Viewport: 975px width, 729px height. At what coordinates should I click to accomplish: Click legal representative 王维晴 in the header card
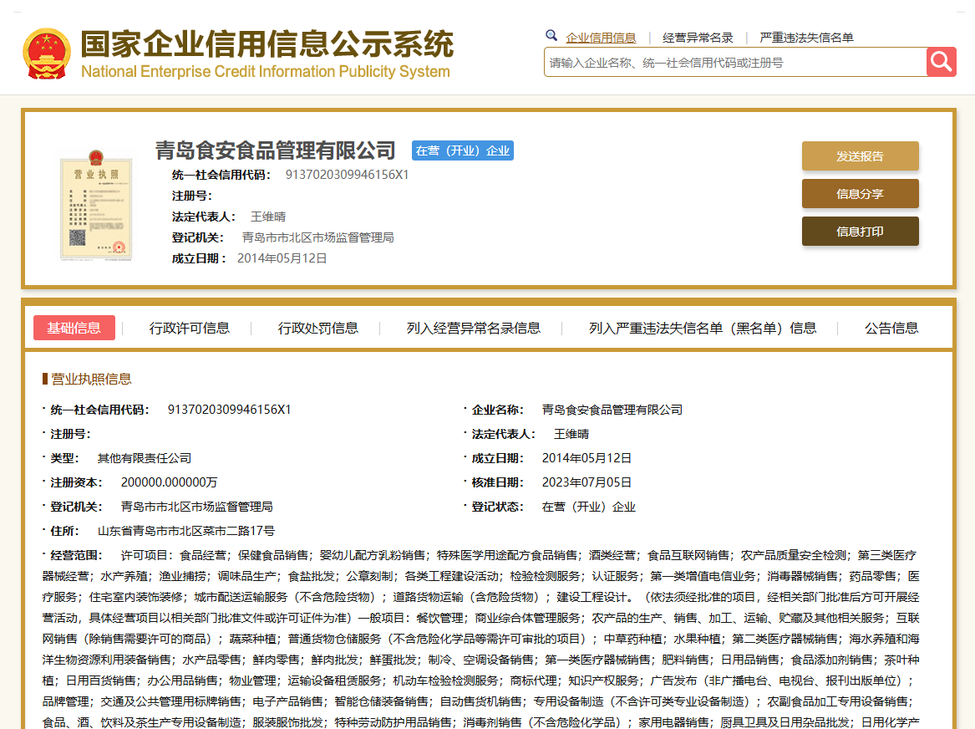[268, 217]
